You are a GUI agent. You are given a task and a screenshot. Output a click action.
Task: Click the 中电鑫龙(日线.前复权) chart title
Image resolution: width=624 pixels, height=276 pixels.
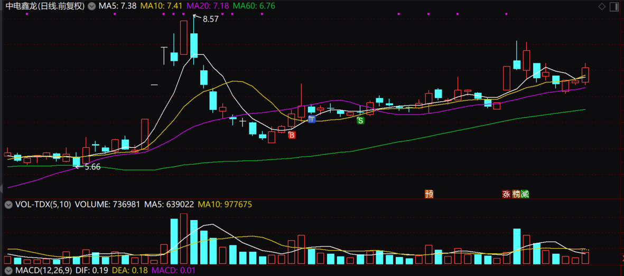pyautogui.click(x=45, y=6)
